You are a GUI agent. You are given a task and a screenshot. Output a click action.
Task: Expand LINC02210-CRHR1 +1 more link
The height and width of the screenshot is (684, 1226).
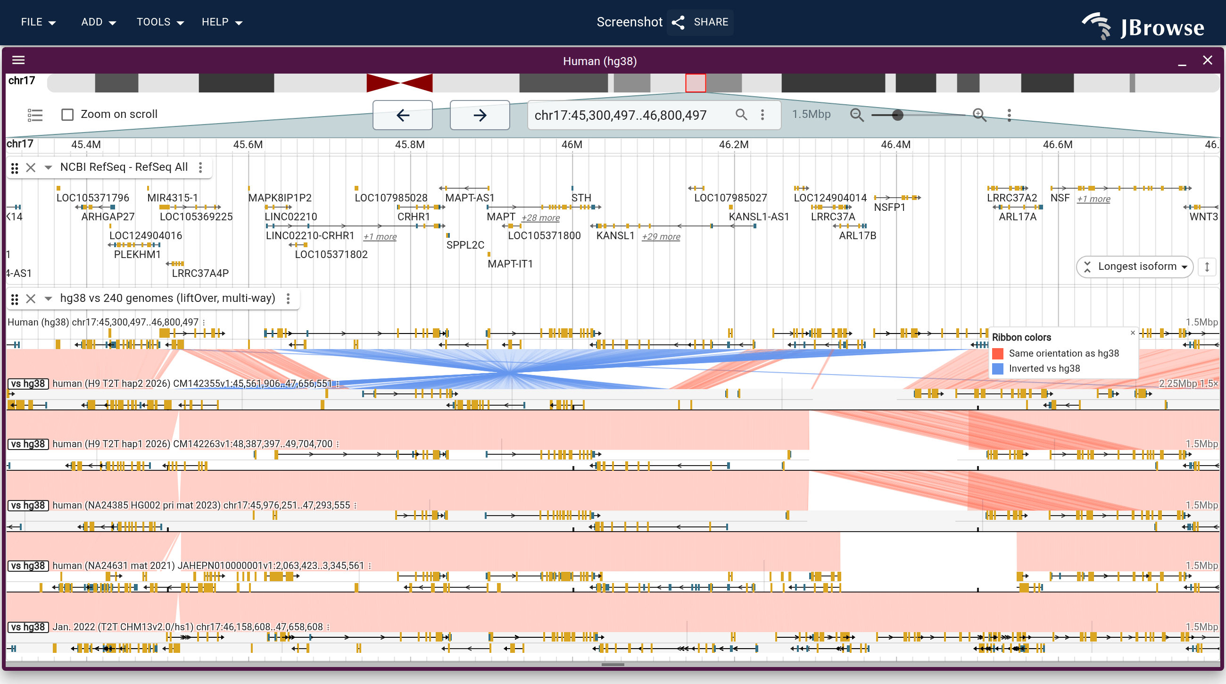[x=380, y=236]
